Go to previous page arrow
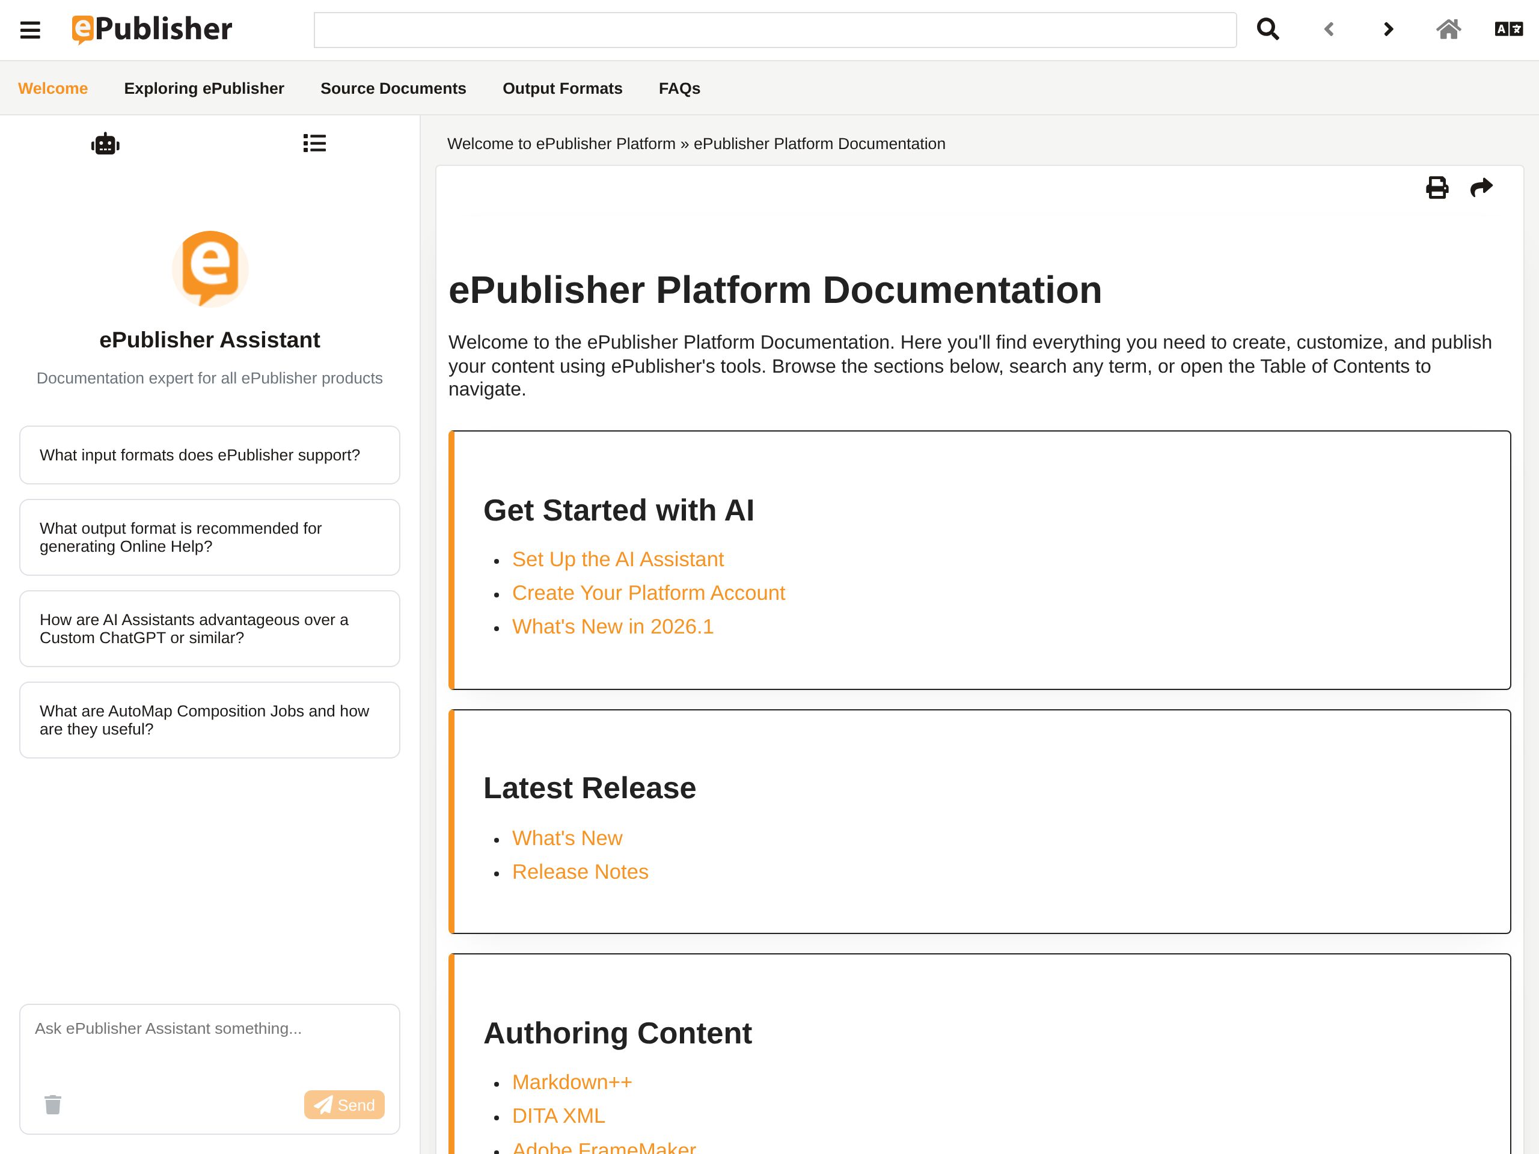 pos(1328,29)
